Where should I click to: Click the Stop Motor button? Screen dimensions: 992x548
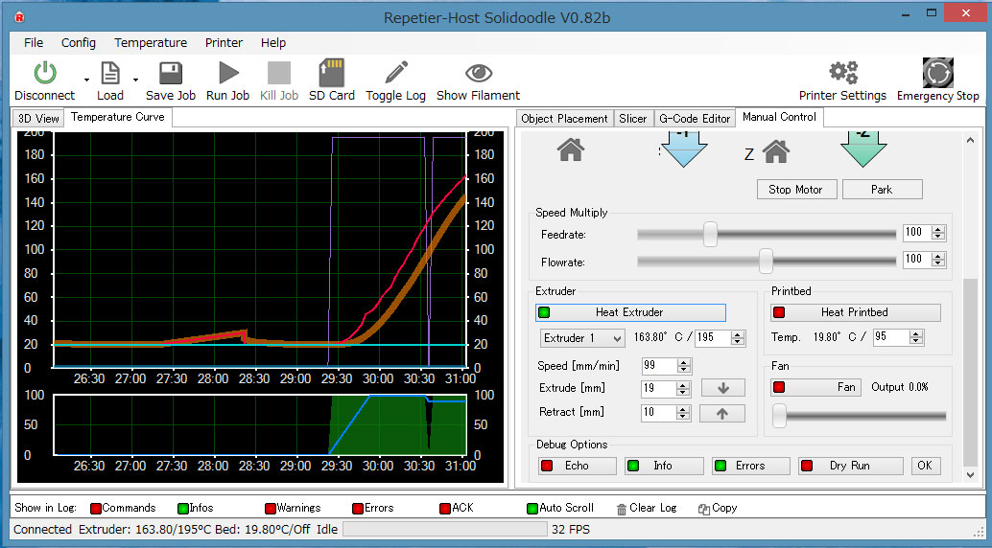pos(796,190)
